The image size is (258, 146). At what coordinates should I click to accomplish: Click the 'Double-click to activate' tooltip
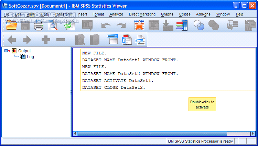tap(202, 104)
